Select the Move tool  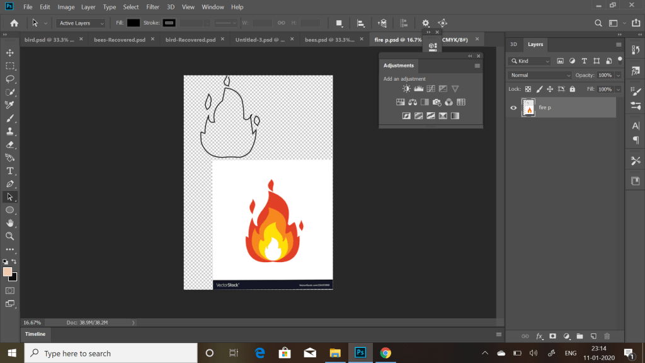tap(10, 52)
